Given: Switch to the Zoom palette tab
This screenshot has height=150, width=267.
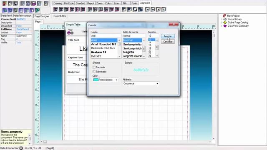Looking at the screenshot, I should (x=99, y=3).
